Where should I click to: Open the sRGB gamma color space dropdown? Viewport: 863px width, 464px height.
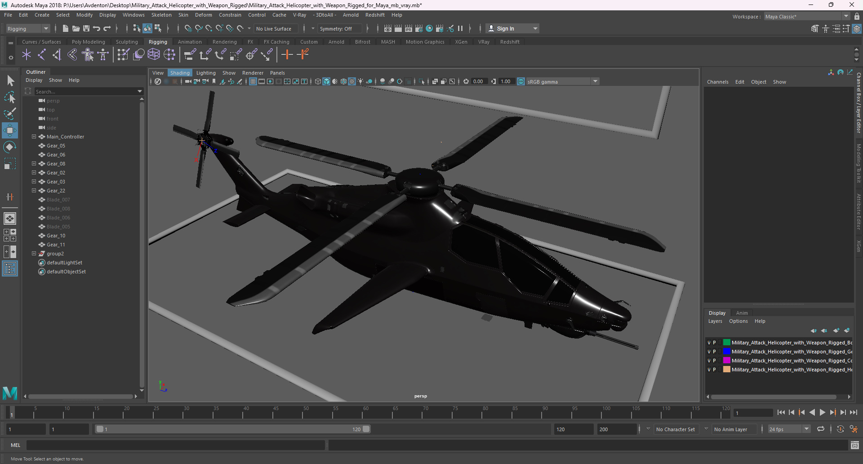coord(562,81)
